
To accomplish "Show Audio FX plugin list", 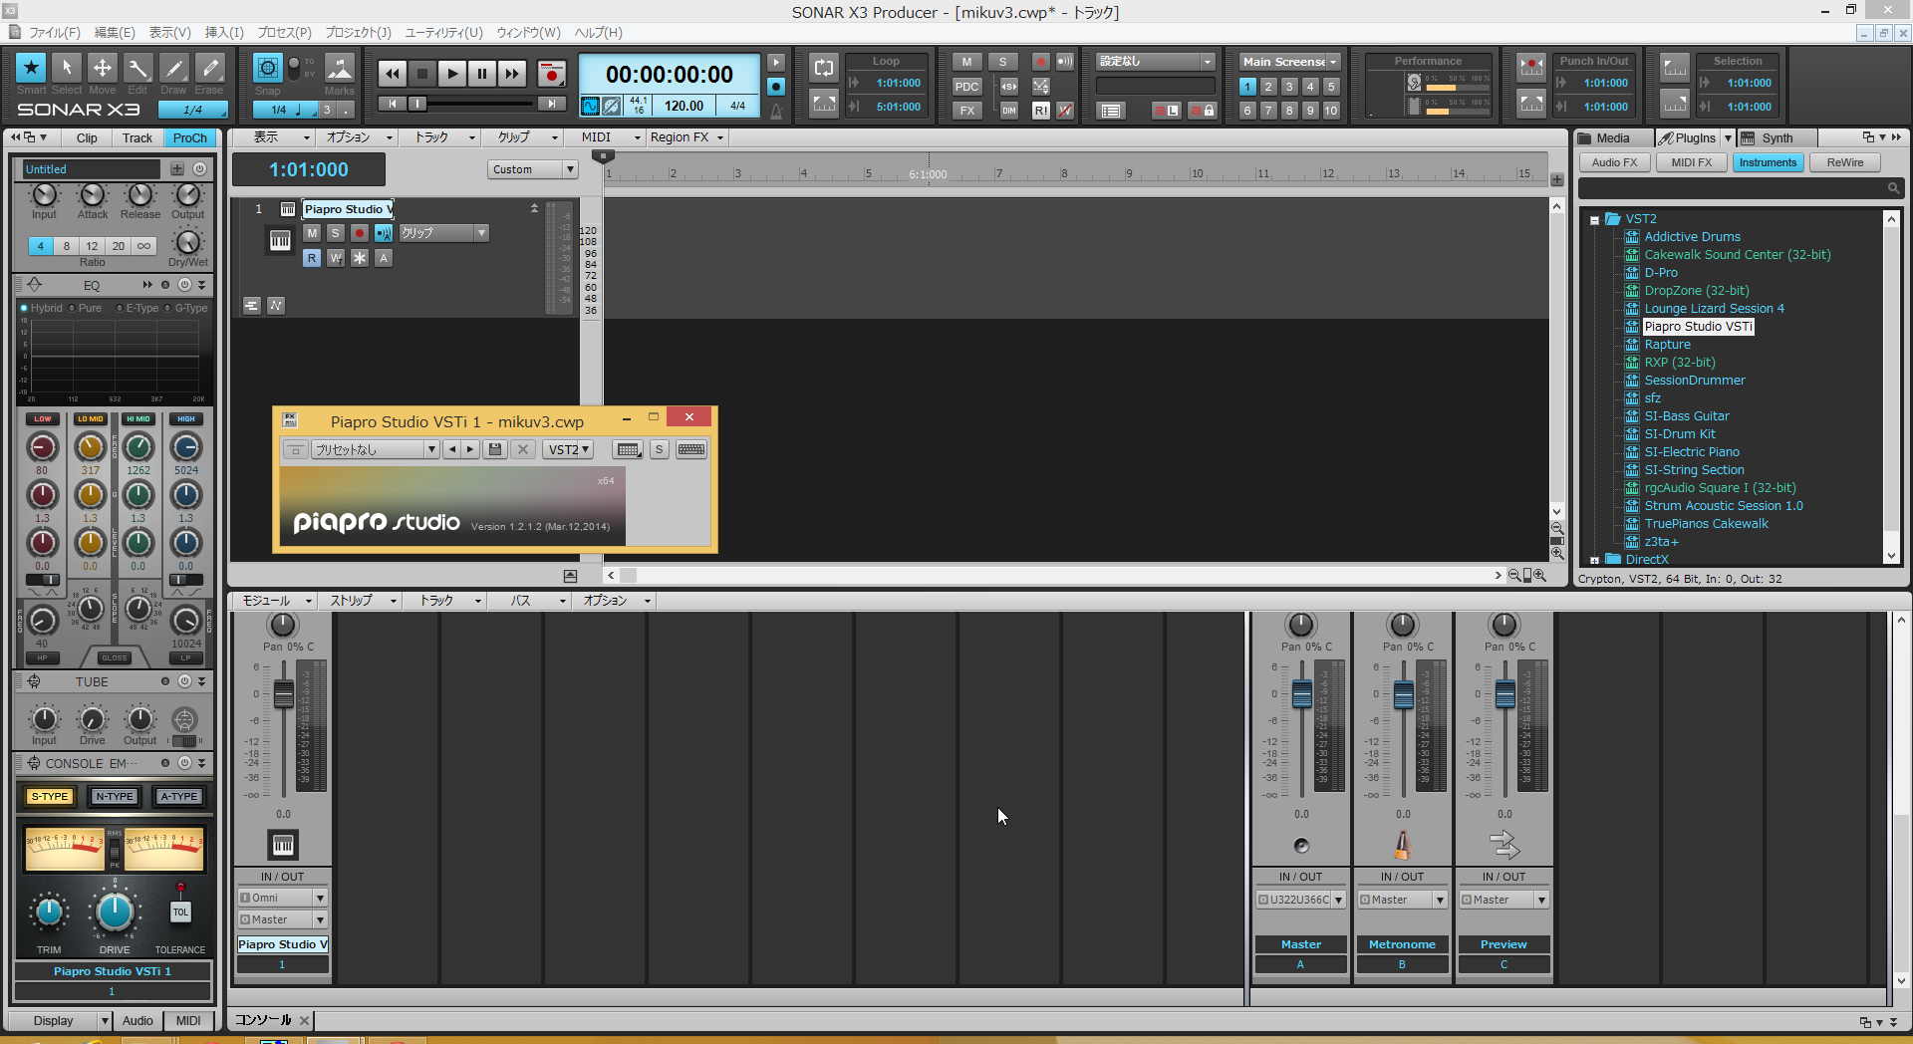I will tap(1614, 163).
